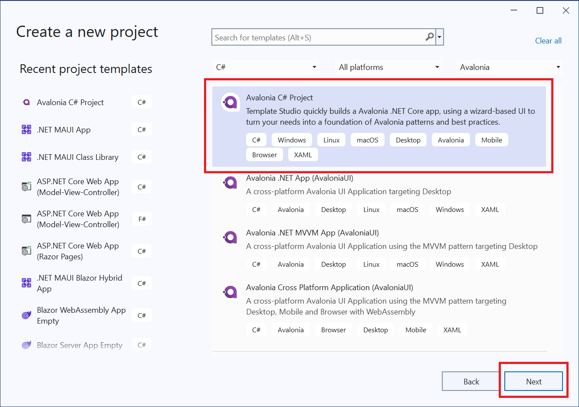Click the C# ASP.NET Core MVC template icon

pos(26,187)
